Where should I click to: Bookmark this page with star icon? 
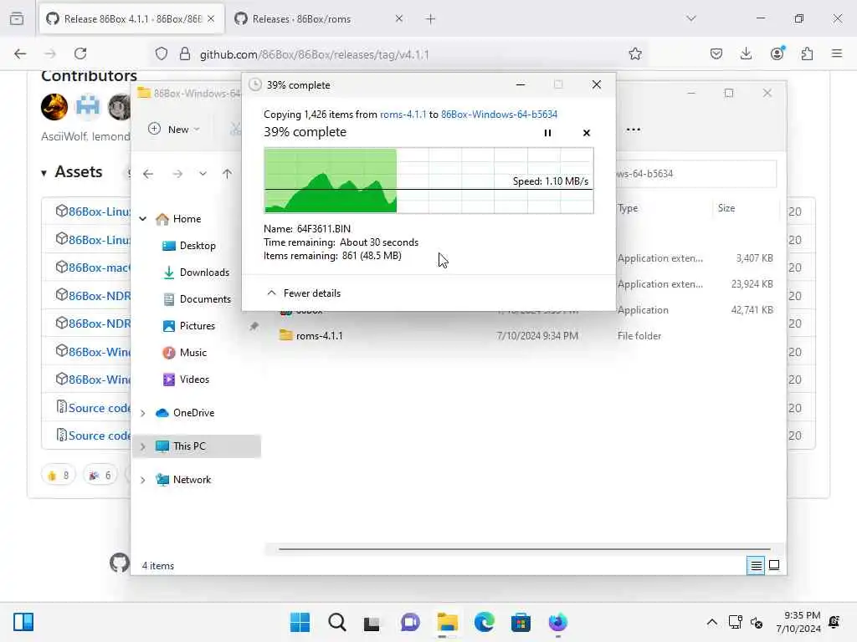635,54
